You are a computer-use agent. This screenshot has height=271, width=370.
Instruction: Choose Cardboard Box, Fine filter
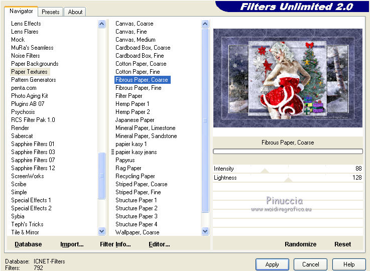140,56
